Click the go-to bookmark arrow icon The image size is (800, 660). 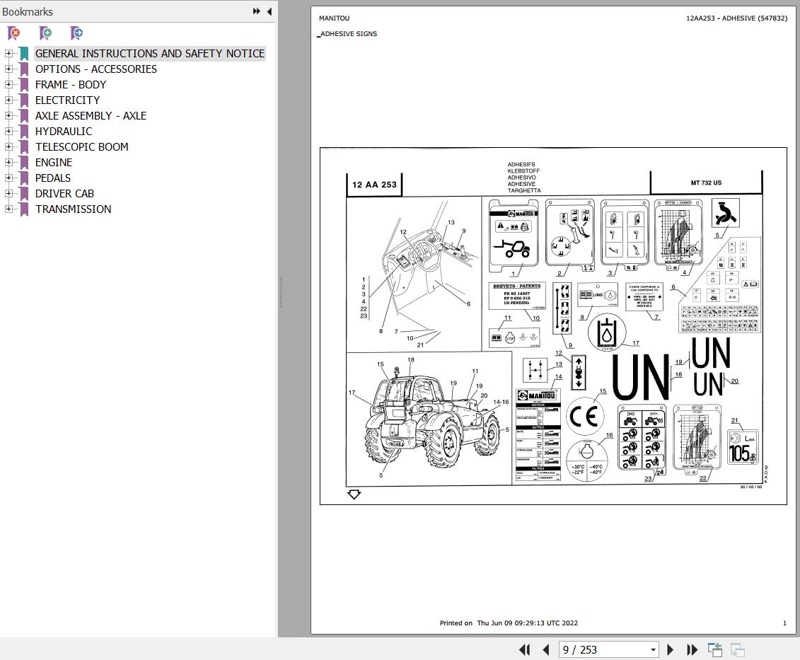click(x=76, y=34)
